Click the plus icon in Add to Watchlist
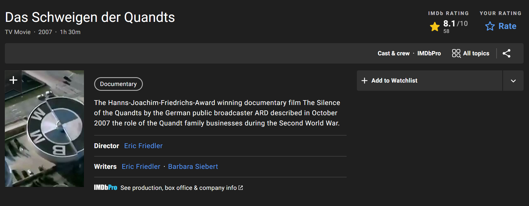 click(365, 81)
